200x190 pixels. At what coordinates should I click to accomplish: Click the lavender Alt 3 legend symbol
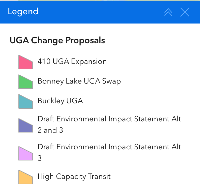click(x=26, y=153)
